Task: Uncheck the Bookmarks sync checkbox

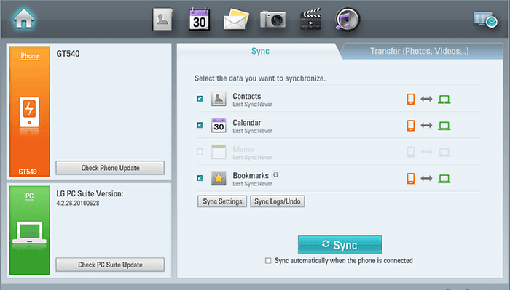Action: pos(200,178)
